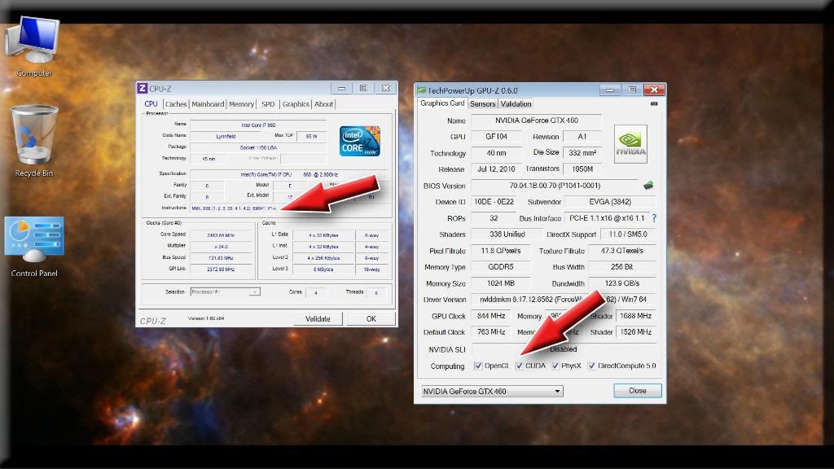Open the NVIDIA GeForce GTX 460 card dropdown
The height and width of the screenshot is (469, 834).
click(492, 392)
